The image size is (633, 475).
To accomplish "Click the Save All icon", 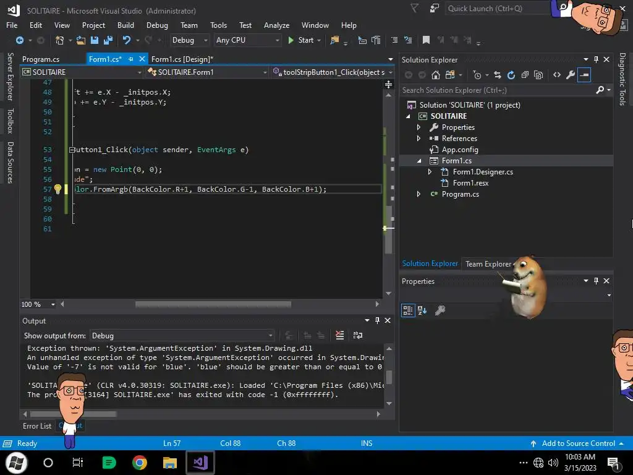I will 108,40.
